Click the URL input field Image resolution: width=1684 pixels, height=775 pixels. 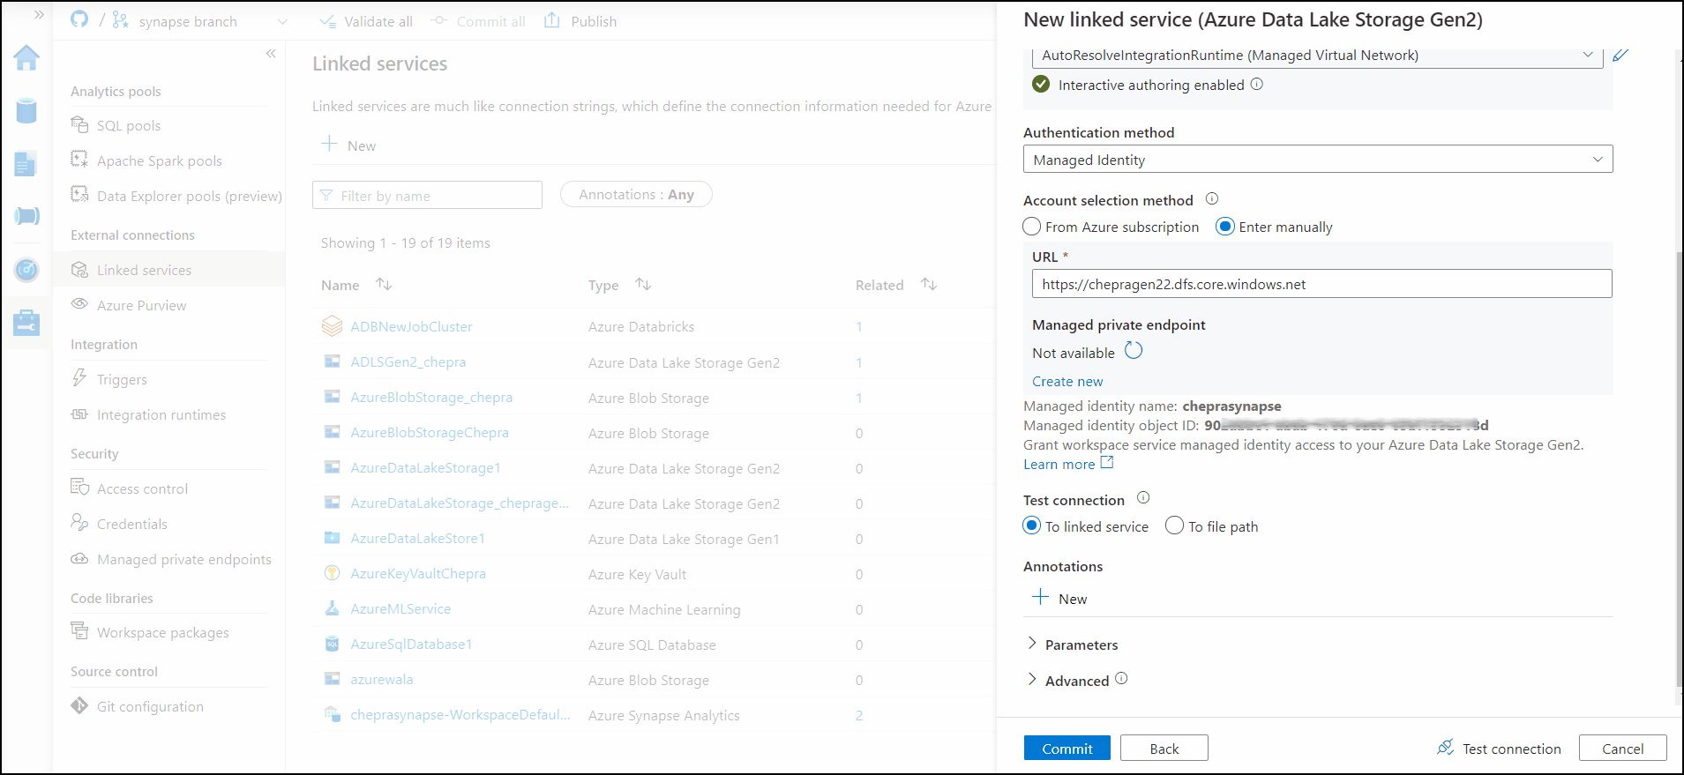[x=1321, y=284]
